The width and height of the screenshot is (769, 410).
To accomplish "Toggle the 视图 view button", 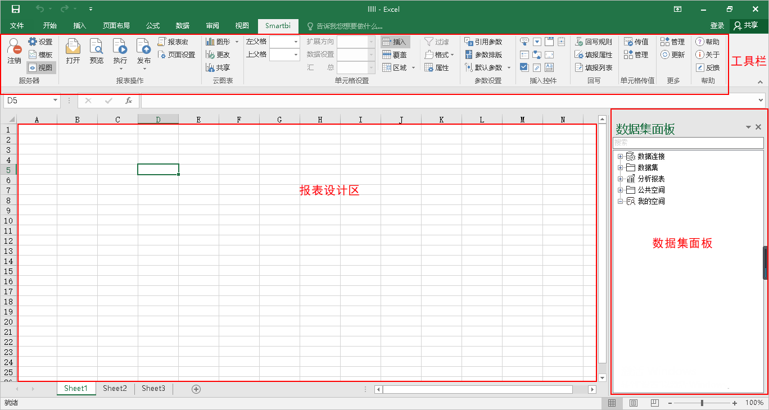I will [41, 67].
